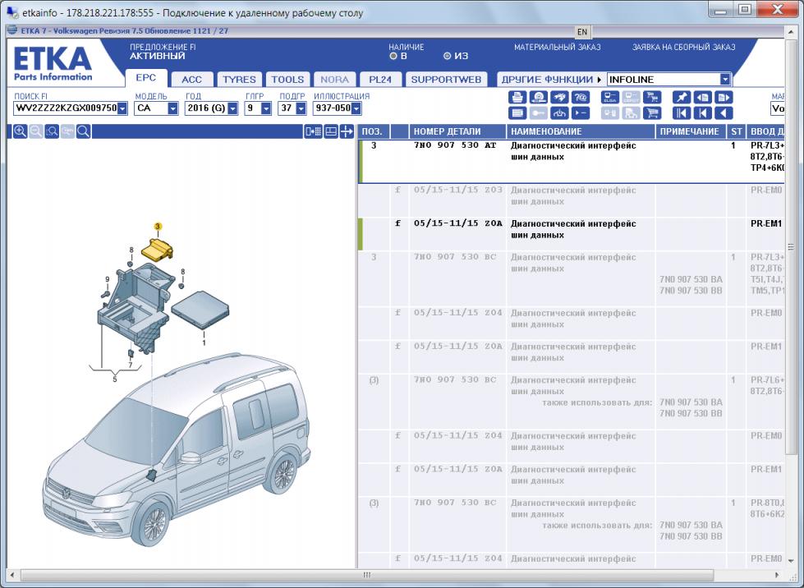Switch to the ACC tab
The height and width of the screenshot is (588, 804).
192,80
